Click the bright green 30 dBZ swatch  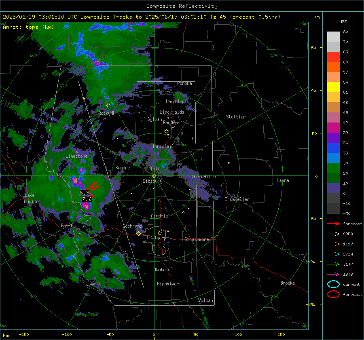(x=333, y=168)
